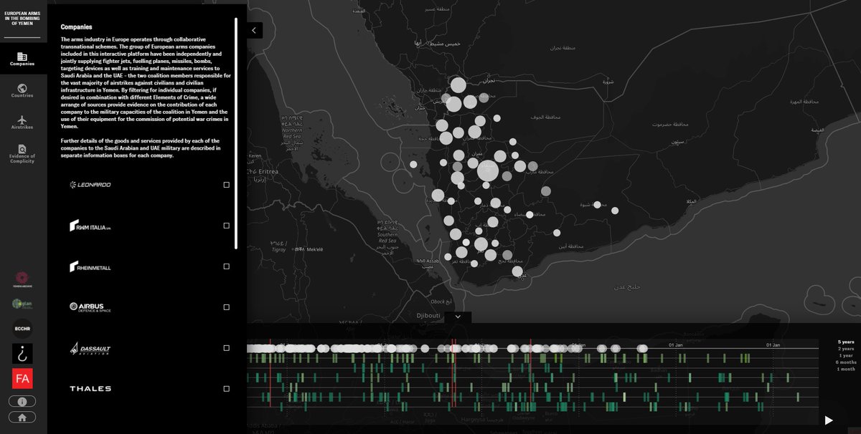
Task: Set timeline range to 6 months
Action: coord(846,362)
